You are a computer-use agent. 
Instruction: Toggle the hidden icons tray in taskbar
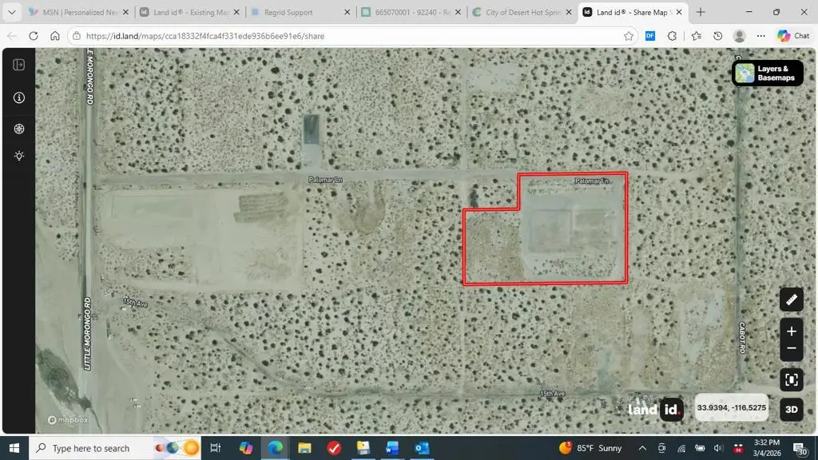point(641,448)
